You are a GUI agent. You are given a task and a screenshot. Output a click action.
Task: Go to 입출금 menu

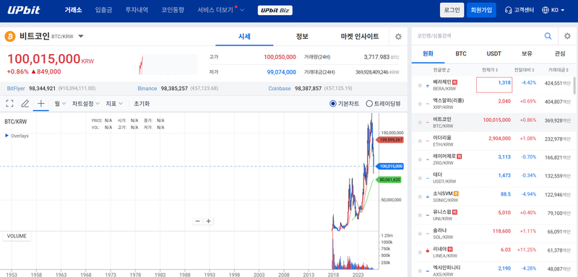(x=103, y=10)
